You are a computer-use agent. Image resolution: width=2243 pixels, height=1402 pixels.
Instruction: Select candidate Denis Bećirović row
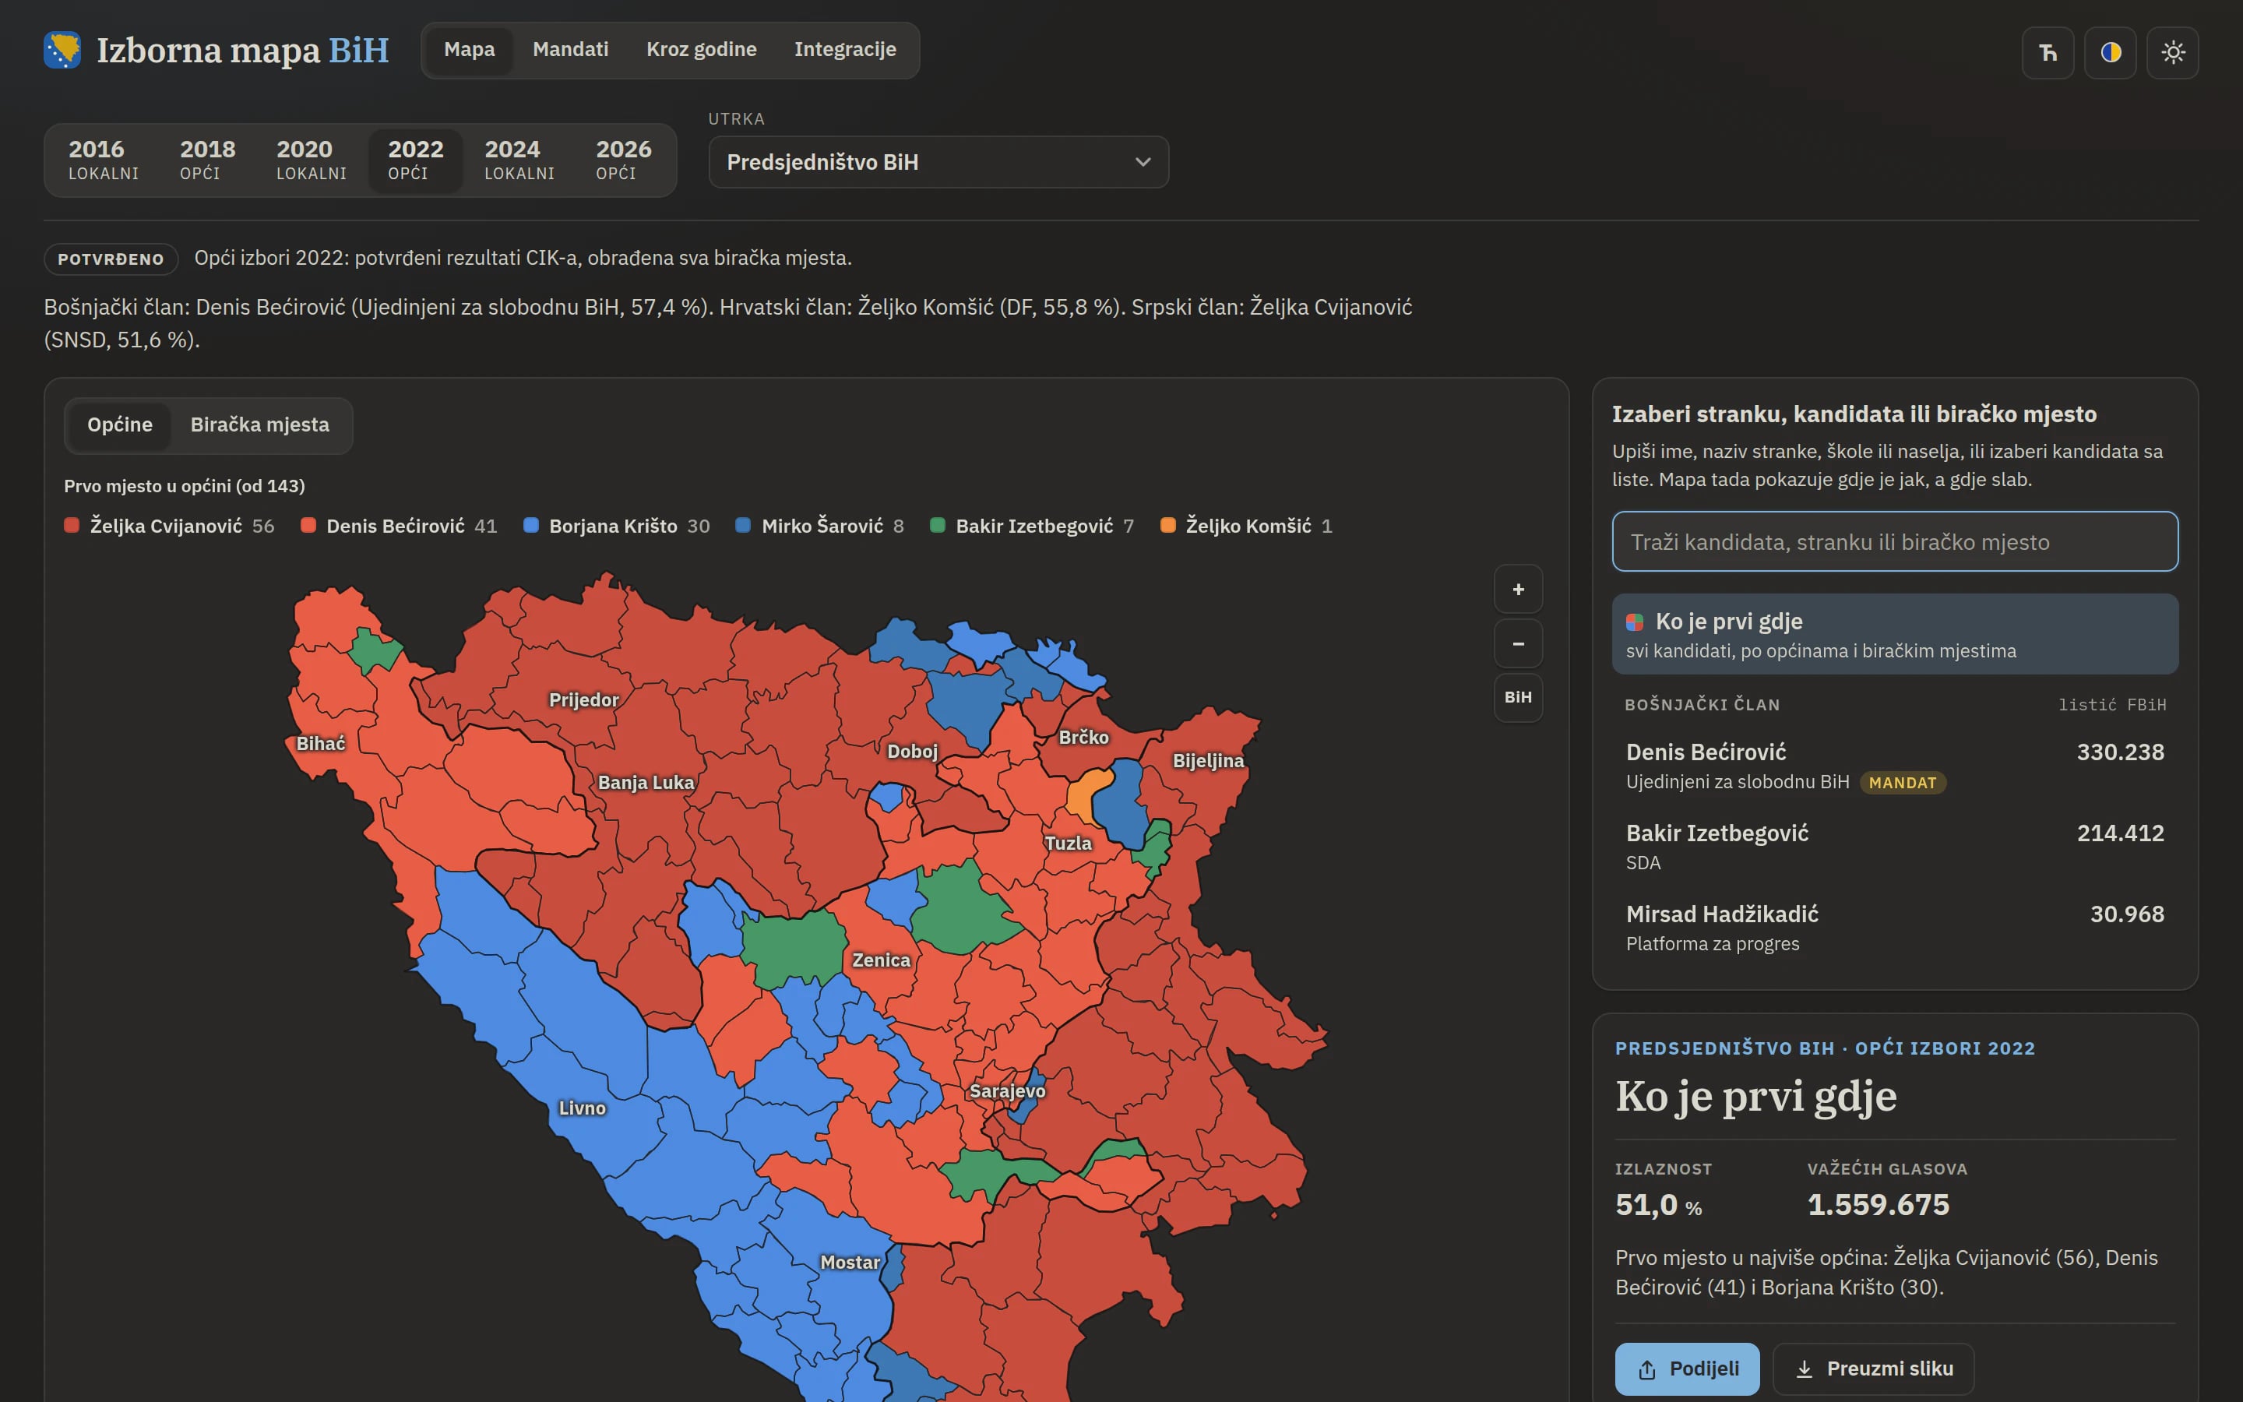(x=1895, y=766)
